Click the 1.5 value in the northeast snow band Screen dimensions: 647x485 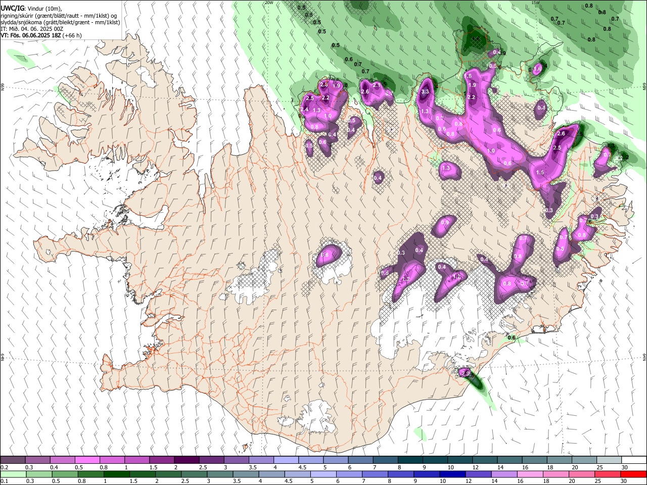pyautogui.click(x=540, y=172)
